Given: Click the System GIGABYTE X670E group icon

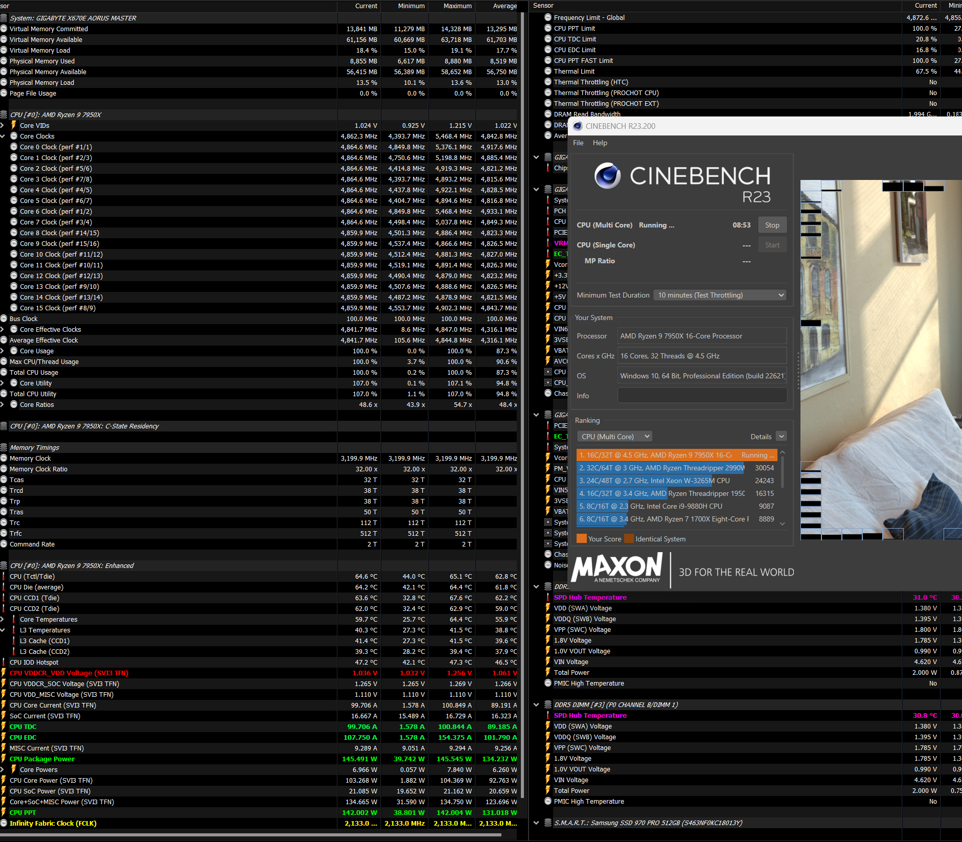Looking at the screenshot, I should pyautogui.click(x=4, y=18).
